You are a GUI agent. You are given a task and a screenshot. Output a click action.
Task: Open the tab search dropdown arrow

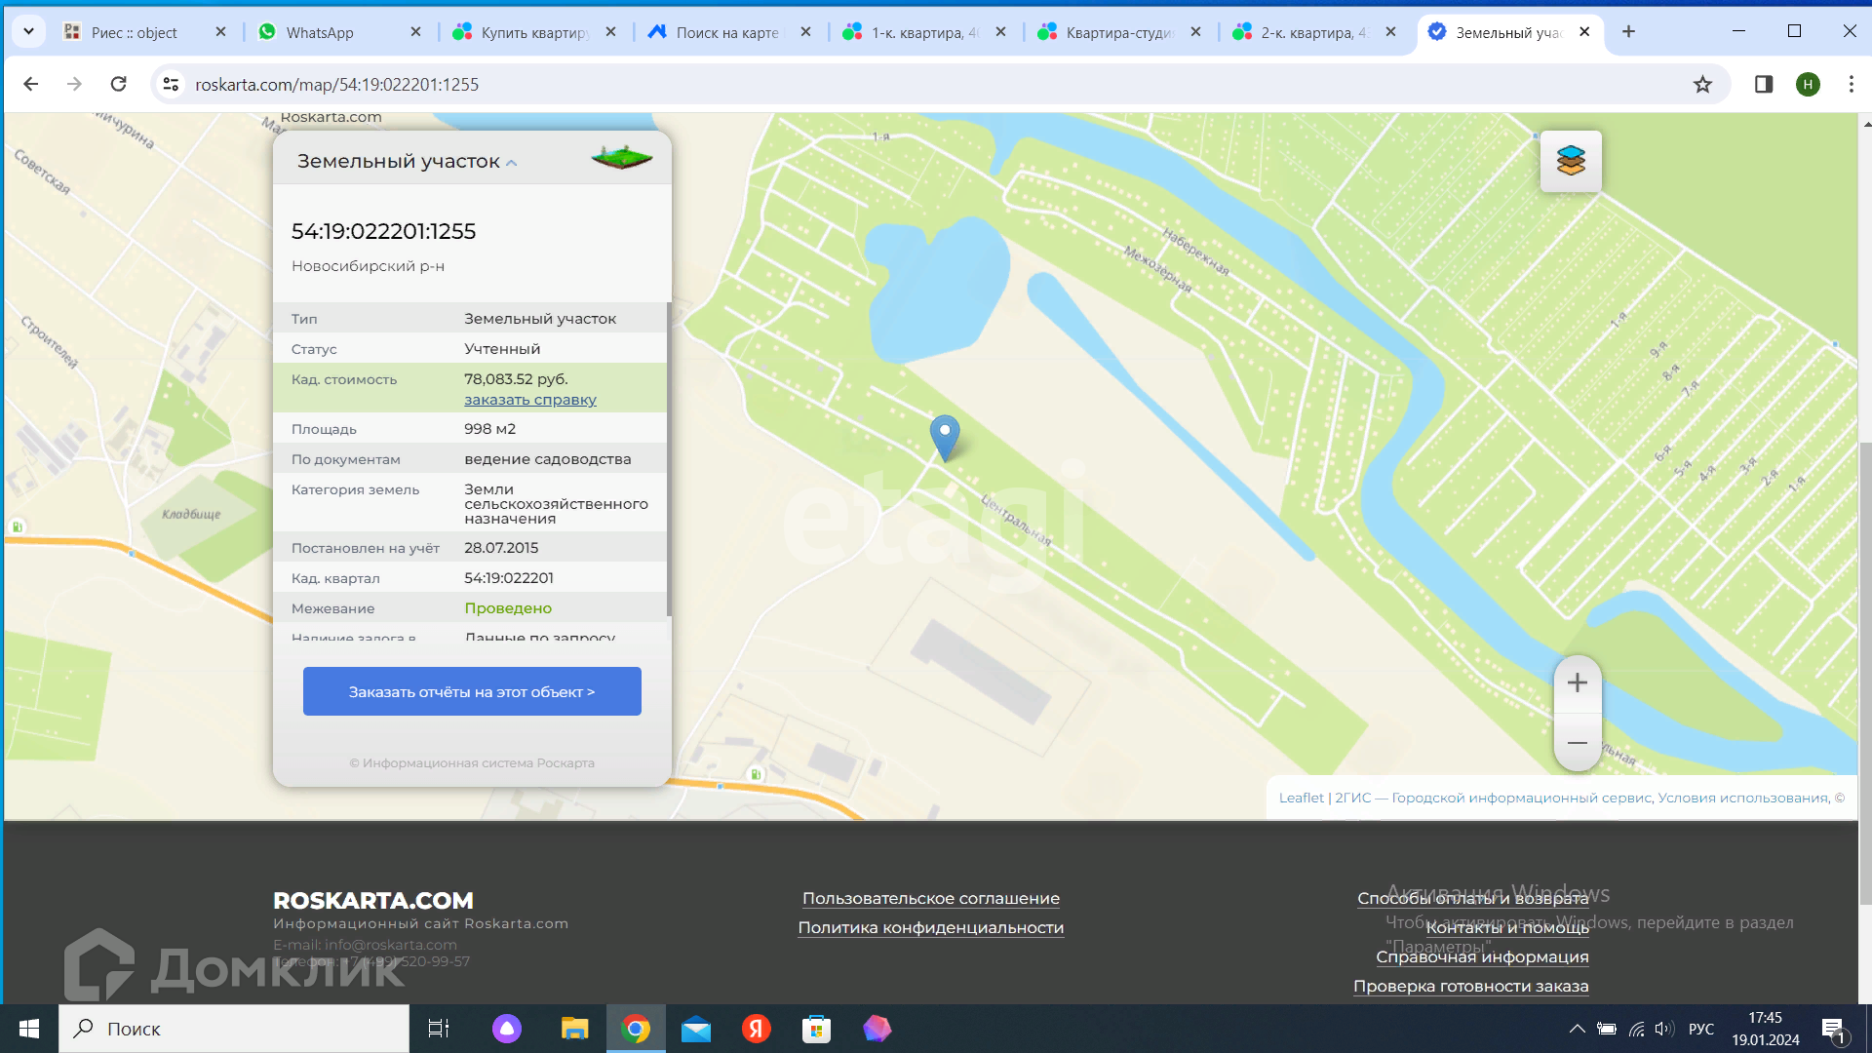click(x=28, y=32)
